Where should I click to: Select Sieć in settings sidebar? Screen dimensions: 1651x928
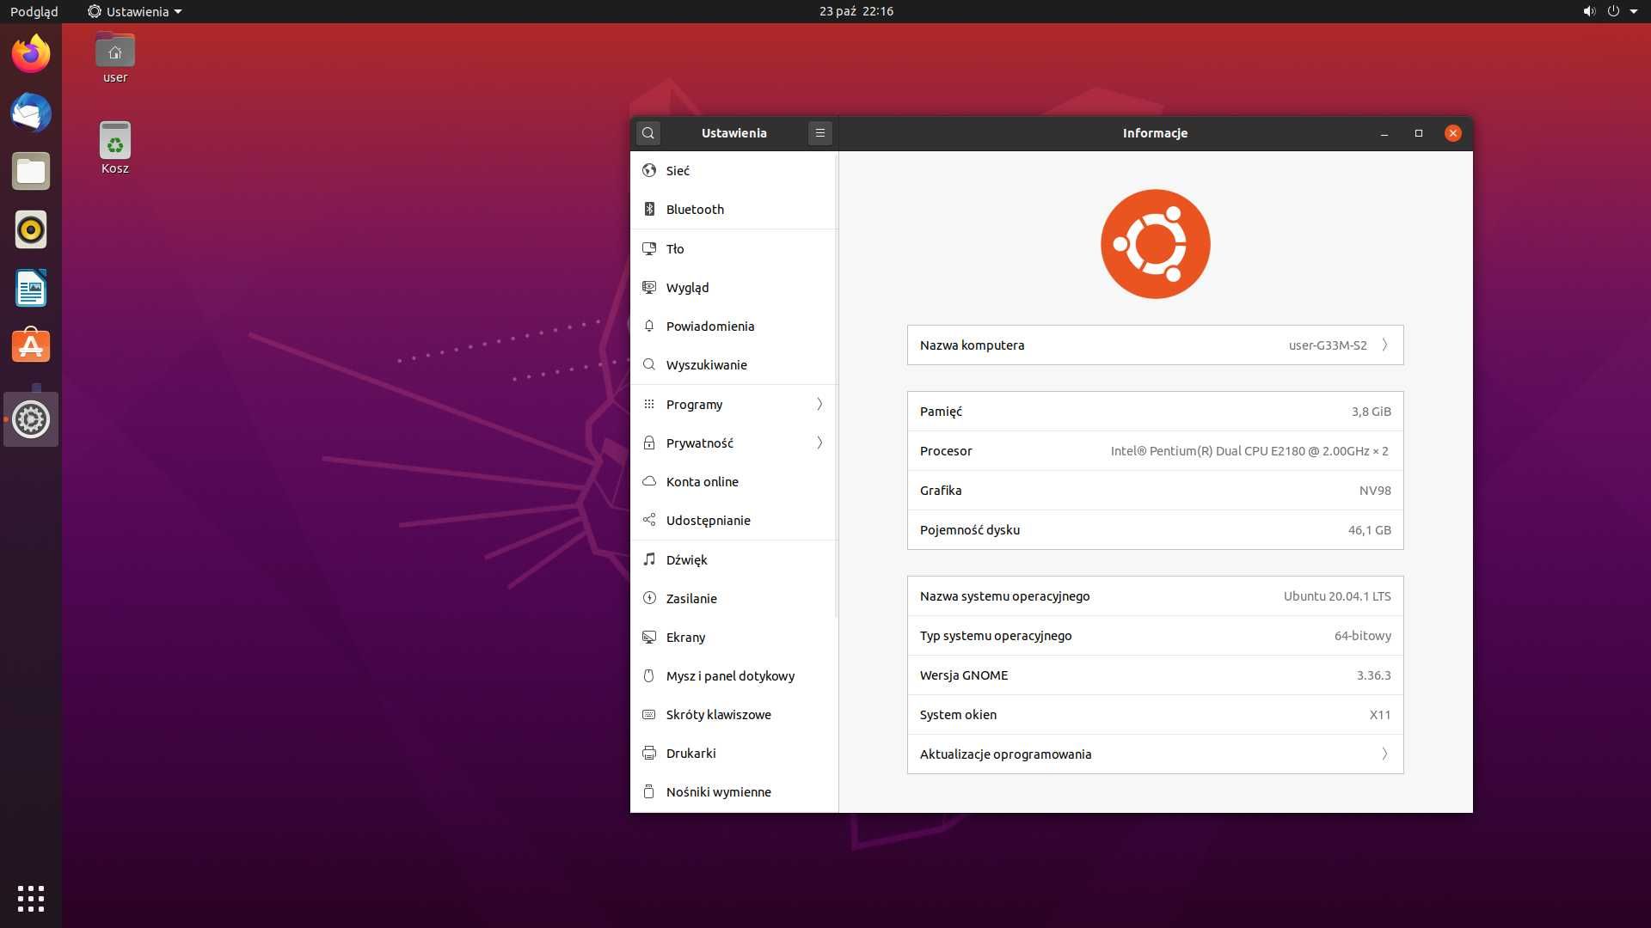(x=733, y=170)
